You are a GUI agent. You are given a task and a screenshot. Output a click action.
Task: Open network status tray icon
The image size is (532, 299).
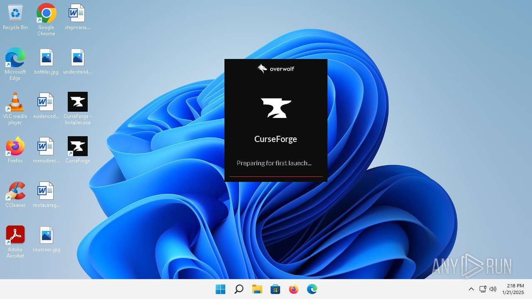[483, 289]
